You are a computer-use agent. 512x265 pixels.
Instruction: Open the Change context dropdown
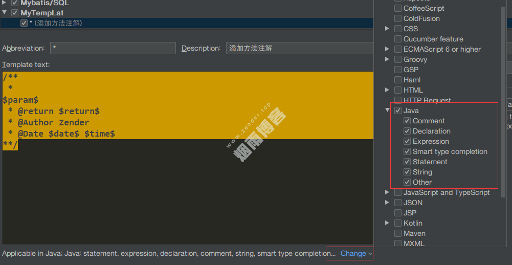pos(356,253)
